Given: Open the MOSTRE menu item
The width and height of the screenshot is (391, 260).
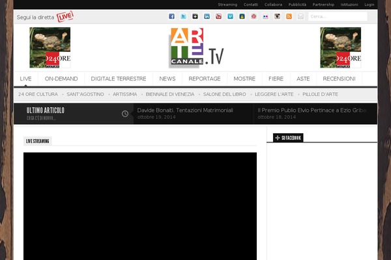Looking at the screenshot, I should click(244, 79).
